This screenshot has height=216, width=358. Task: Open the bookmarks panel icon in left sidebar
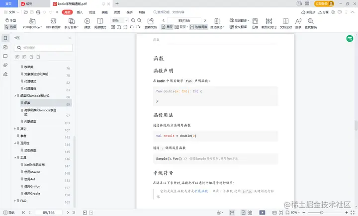pyautogui.click(x=5, y=38)
